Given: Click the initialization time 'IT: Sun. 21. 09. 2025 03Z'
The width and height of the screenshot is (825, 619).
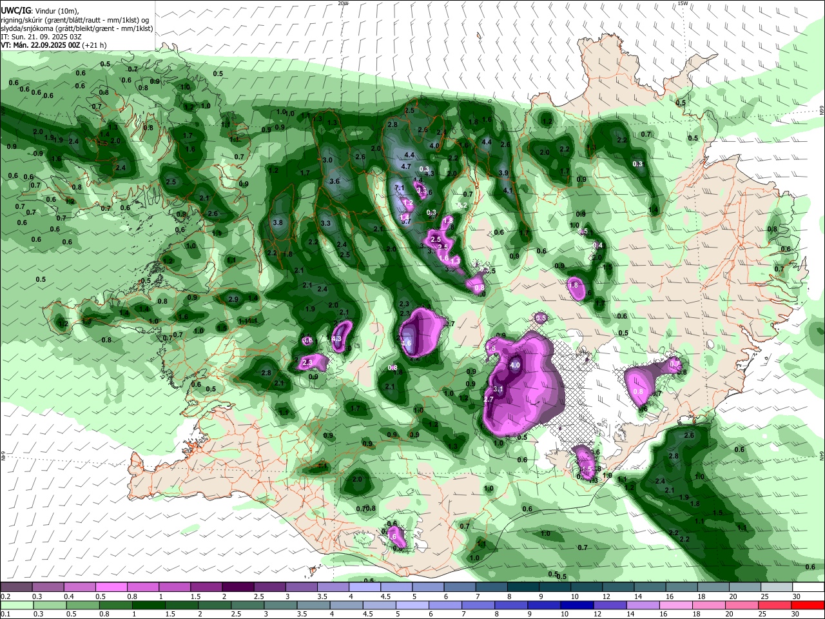Looking at the screenshot, I should click(x=40, y=37).
